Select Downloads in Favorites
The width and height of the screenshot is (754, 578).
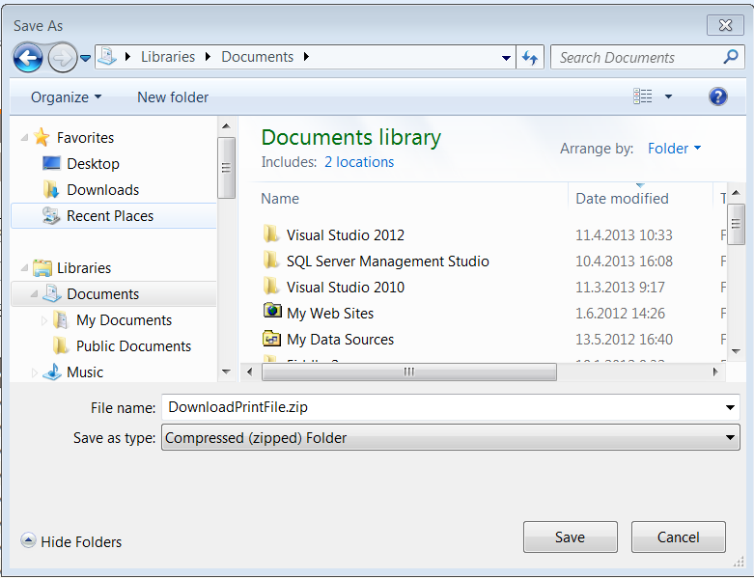click(102, 190)
